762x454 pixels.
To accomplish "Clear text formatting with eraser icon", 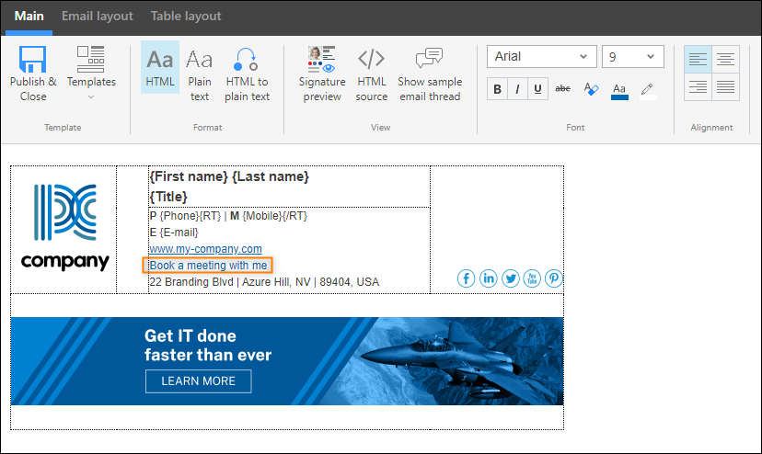I will click(591, 89).
